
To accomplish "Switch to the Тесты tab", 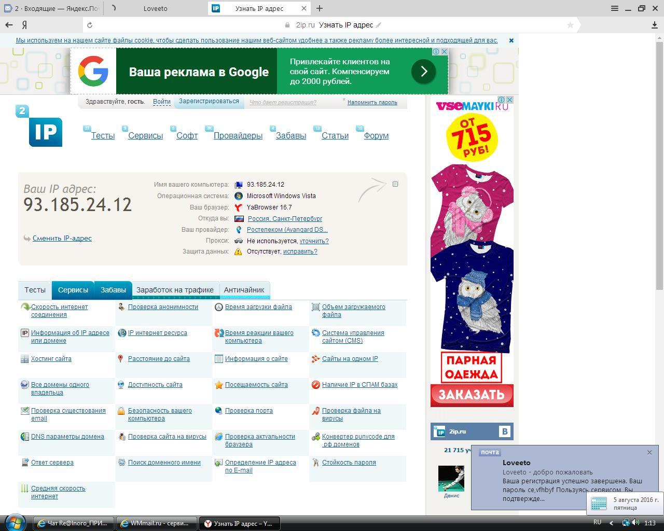I will click(x=35, y=290).
